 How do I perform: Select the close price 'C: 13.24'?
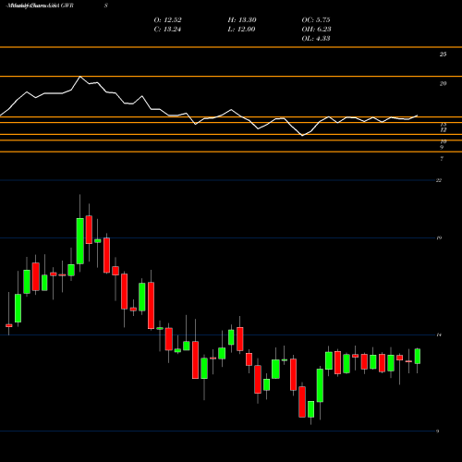[167, 30]
